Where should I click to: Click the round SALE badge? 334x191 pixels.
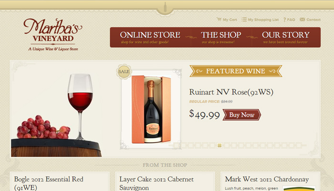(124, 72)
